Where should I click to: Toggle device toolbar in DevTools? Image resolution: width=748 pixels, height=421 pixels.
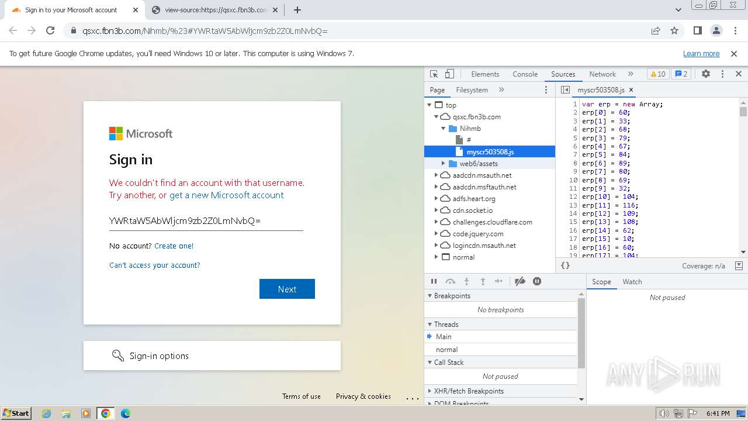click(449, 74)
